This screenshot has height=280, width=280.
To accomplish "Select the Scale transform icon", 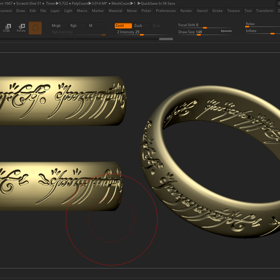I will (x=7, y=28).
